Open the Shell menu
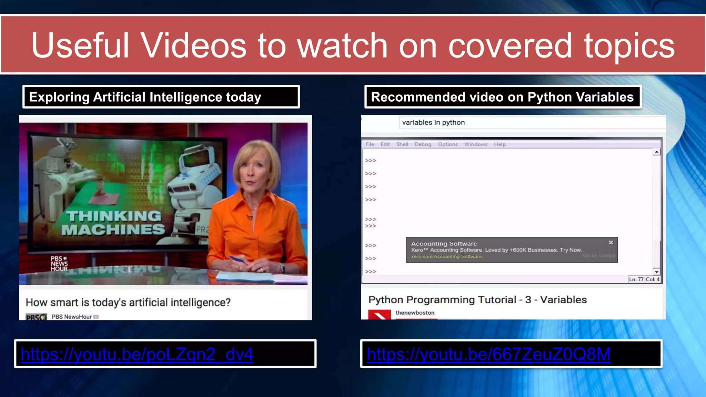 (402, 144)
